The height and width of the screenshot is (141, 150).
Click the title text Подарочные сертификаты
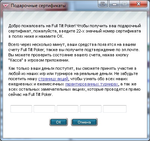point(38,6)
